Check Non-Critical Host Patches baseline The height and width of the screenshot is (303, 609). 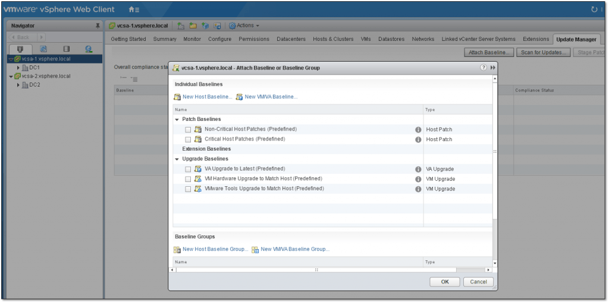(188, 129)
